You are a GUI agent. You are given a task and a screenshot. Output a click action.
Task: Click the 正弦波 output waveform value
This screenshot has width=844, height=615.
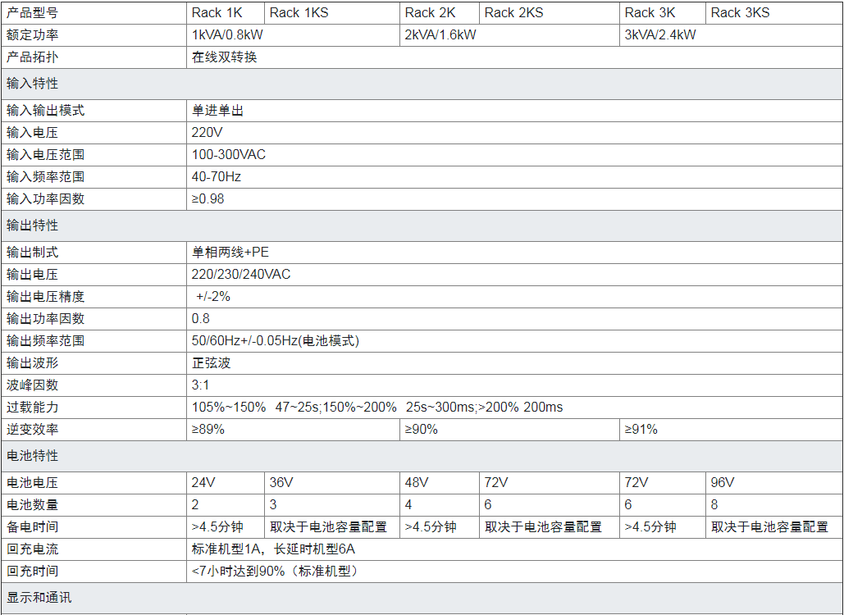coord(212,362)
